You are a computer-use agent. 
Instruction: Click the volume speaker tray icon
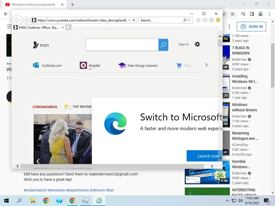pyautogui.click(x=240, y=201)
